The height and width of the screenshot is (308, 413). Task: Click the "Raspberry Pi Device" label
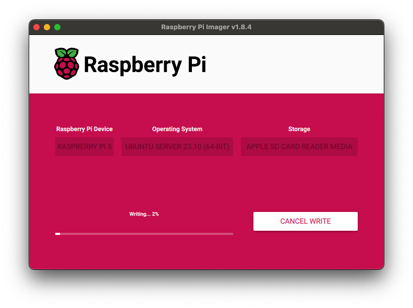(x=84, y=129)
